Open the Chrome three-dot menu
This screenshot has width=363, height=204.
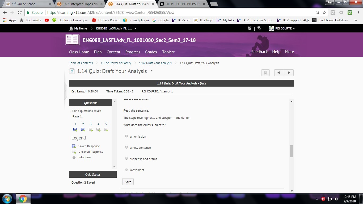click(358, 12)
